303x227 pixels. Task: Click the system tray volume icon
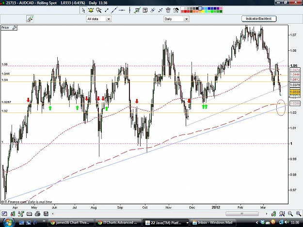coord(287,222)
